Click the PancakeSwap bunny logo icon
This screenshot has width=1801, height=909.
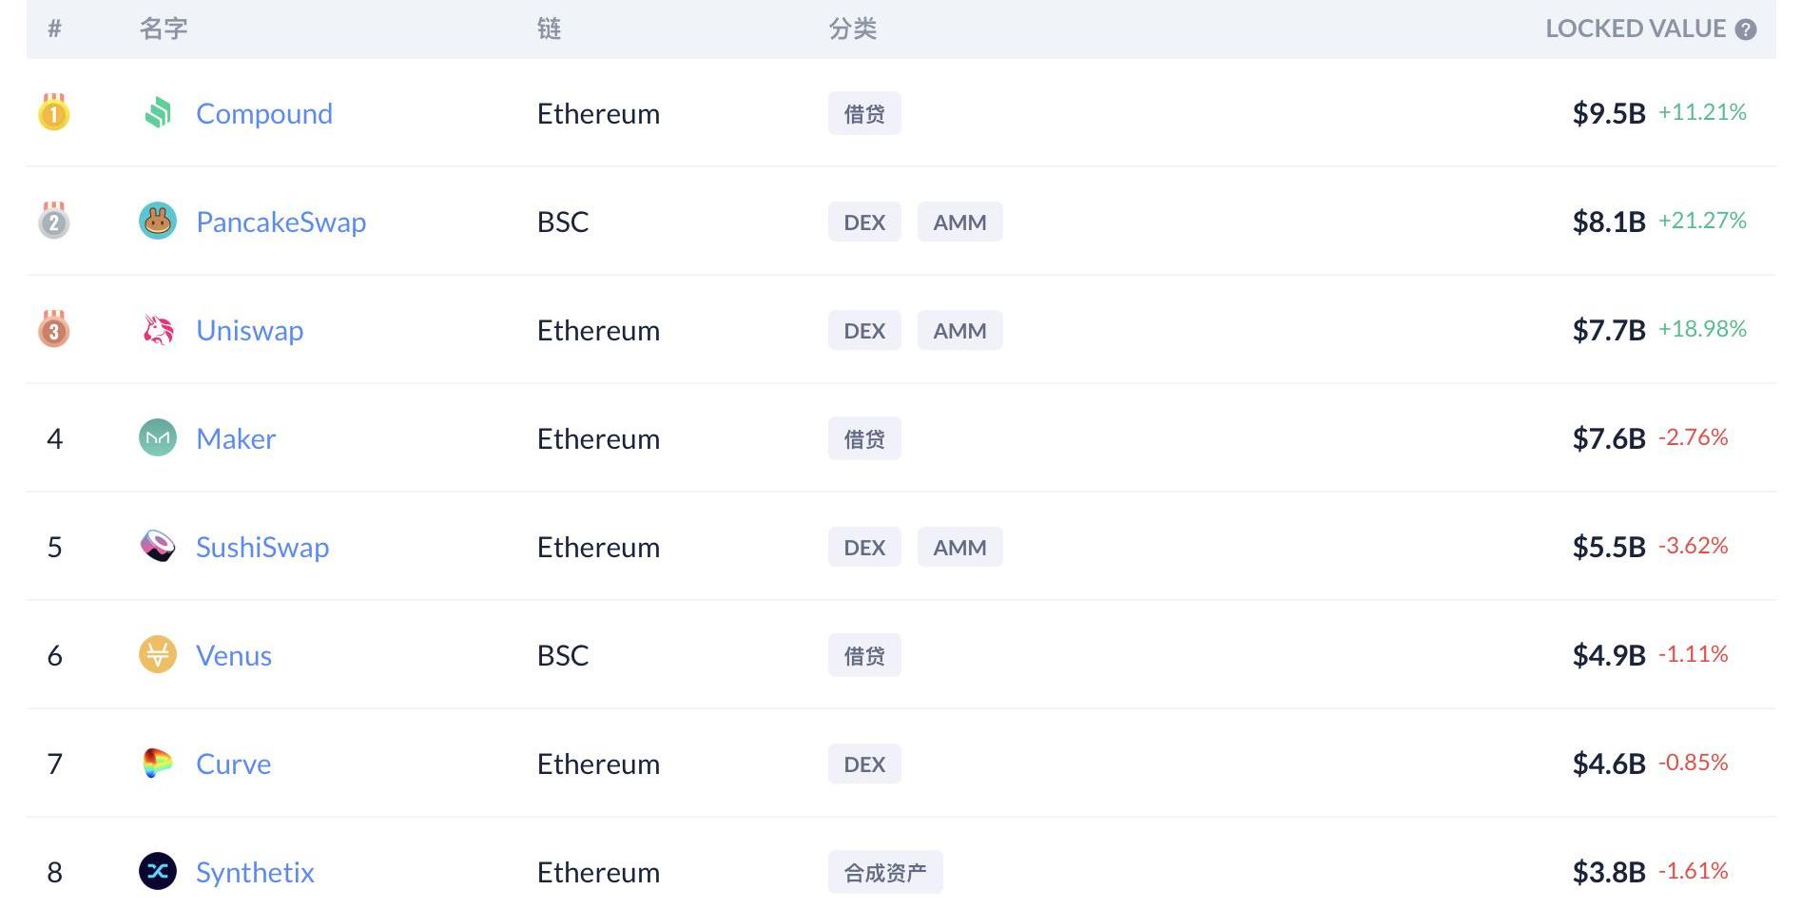pos(158,222)
